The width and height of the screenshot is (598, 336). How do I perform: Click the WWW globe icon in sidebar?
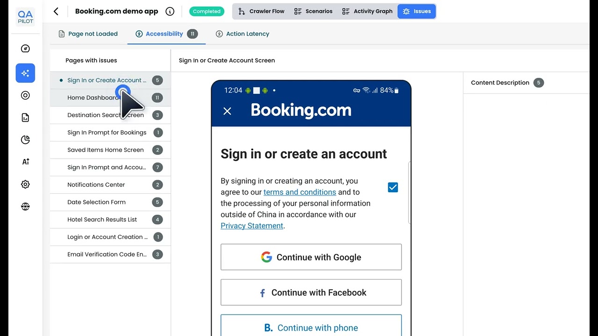tap(25, 206)
